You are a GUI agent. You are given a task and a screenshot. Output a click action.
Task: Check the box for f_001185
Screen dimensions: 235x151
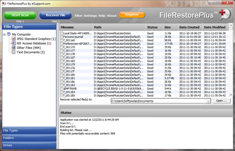coord(61,95)
